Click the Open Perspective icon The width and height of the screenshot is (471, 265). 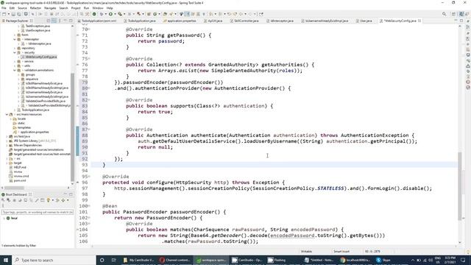[454, 14]
